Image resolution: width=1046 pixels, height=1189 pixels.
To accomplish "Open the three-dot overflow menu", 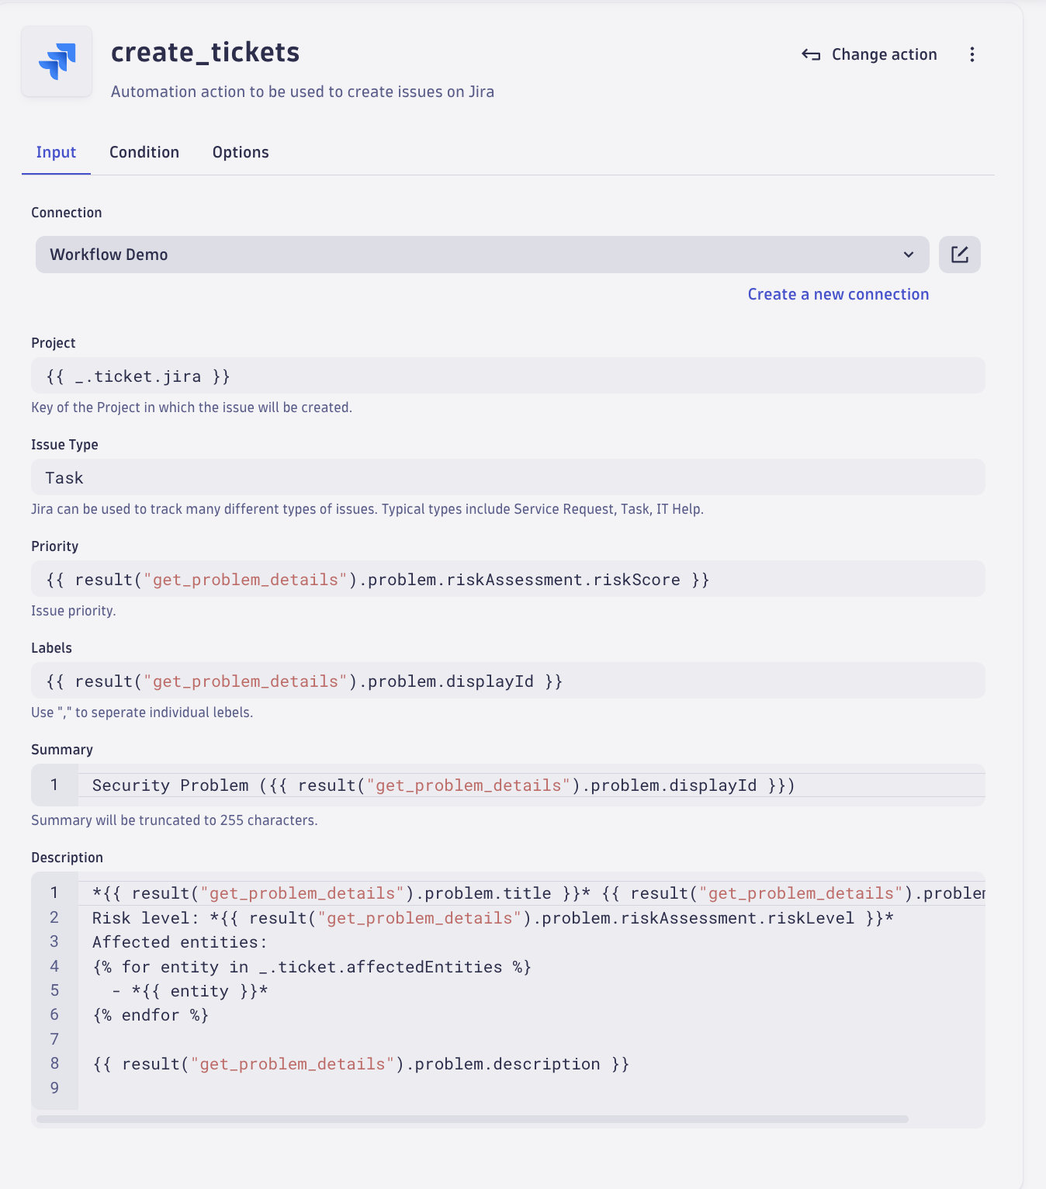I will (972, 54).
